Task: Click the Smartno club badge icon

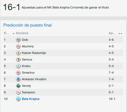Action: pos(18,73)
